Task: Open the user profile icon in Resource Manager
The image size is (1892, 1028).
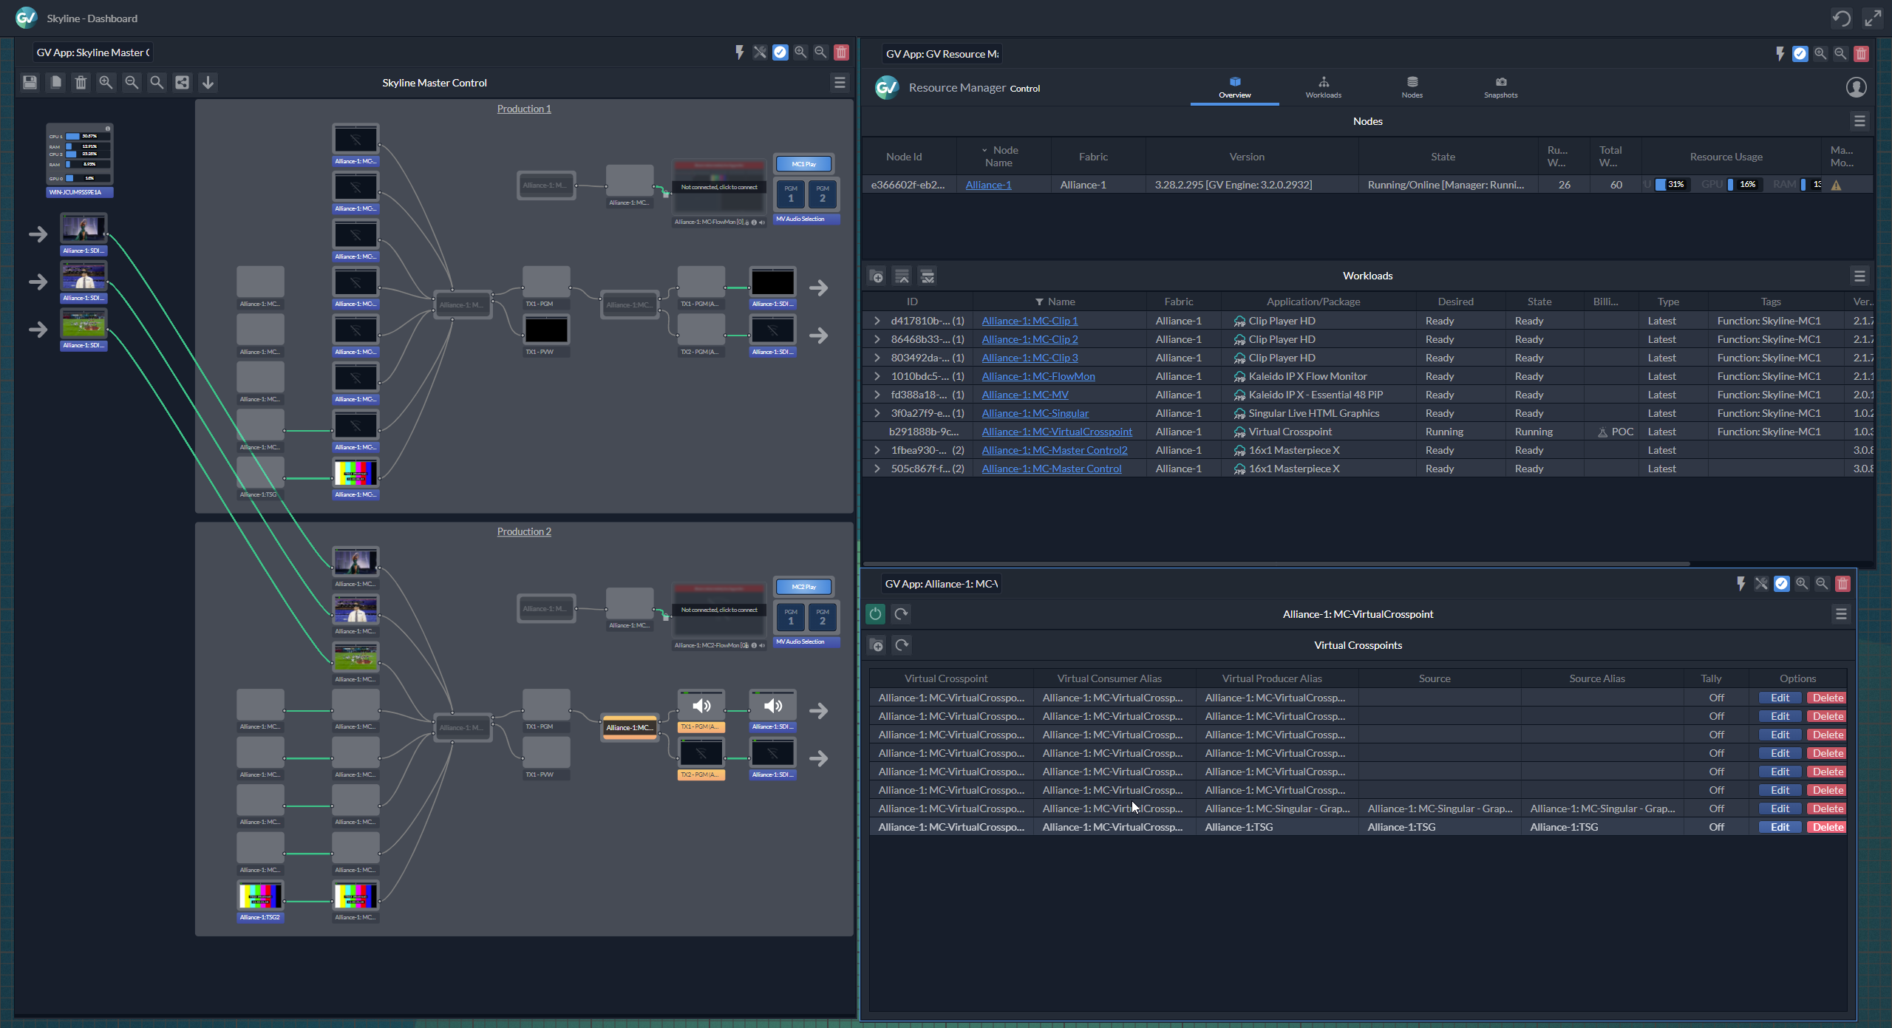Action: [x=1856, y=87]
